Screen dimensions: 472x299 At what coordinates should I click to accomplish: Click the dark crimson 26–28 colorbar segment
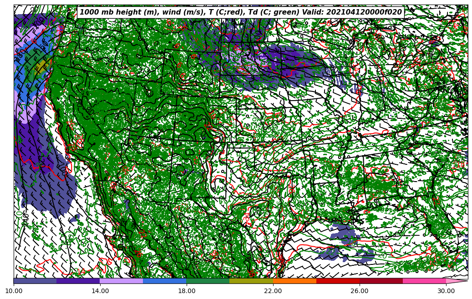381,281
